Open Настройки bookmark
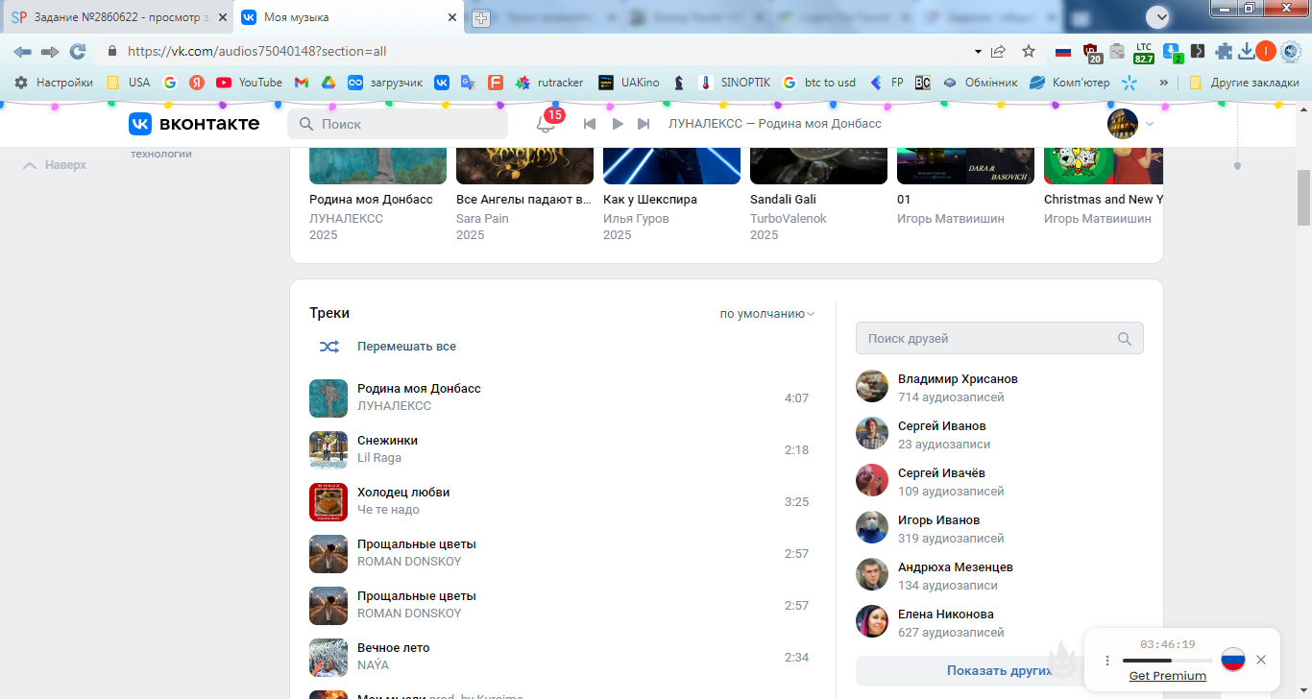 click(54, 83)
